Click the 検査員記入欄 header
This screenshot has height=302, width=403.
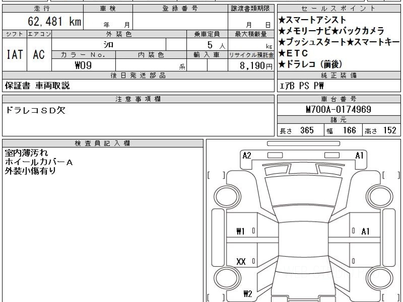pos(103,143)
